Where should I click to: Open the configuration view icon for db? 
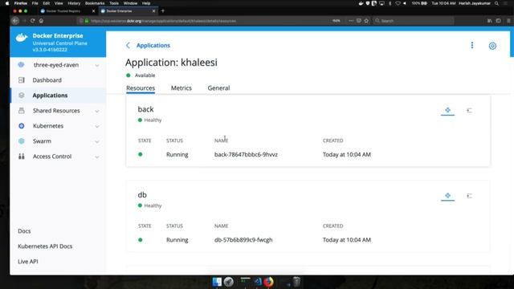click(x=469, y=196)
